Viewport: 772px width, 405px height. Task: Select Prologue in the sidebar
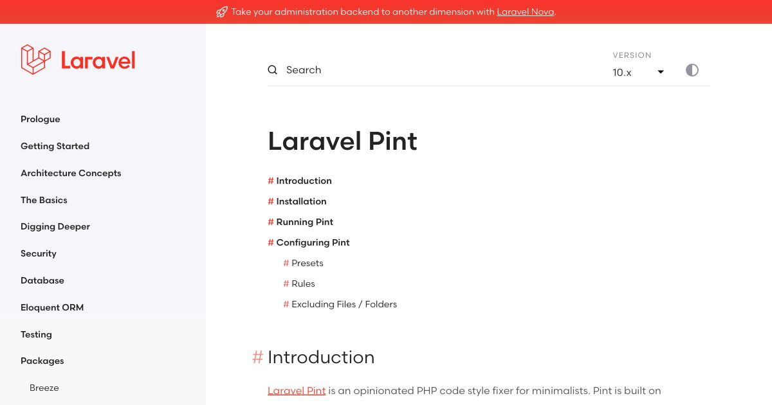click(x=40, y=119)
